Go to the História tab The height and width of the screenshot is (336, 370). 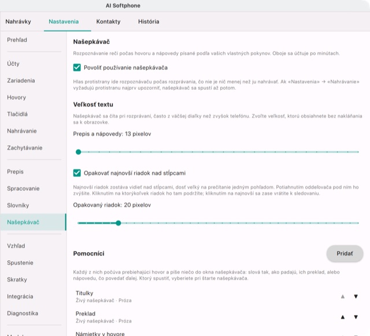(x=149, y=21)
